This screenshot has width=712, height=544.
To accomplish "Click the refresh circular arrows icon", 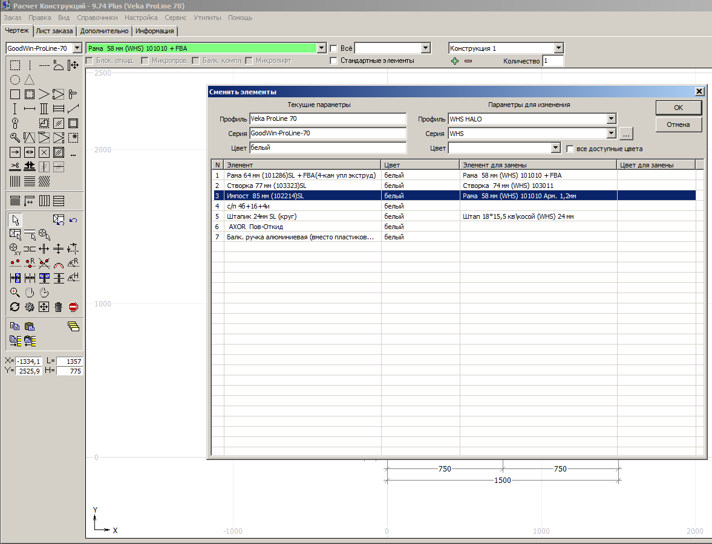I will pos(15,307).
